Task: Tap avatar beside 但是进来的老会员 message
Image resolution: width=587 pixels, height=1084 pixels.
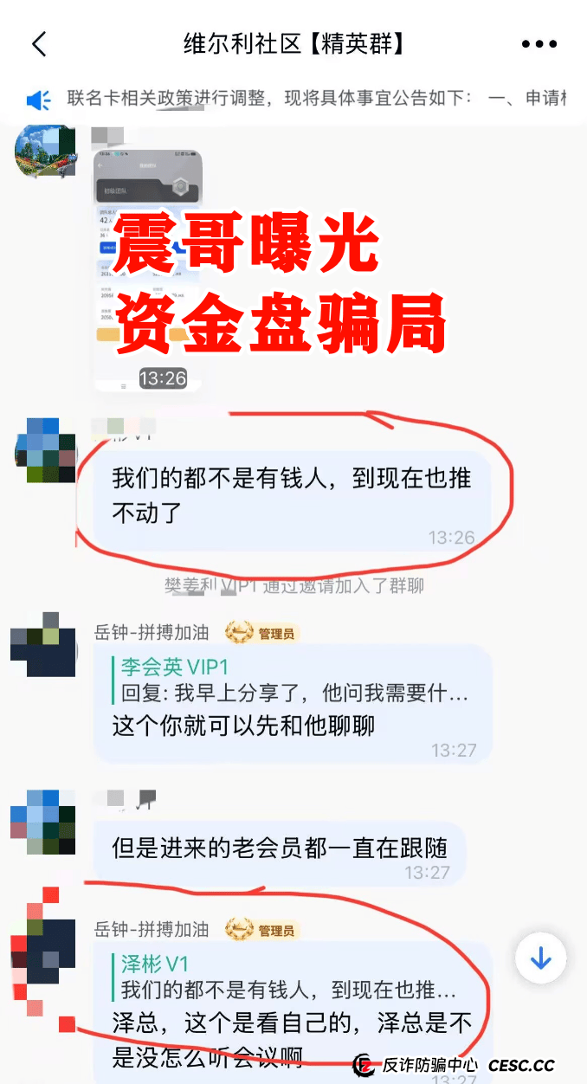Action: [43, 822]
